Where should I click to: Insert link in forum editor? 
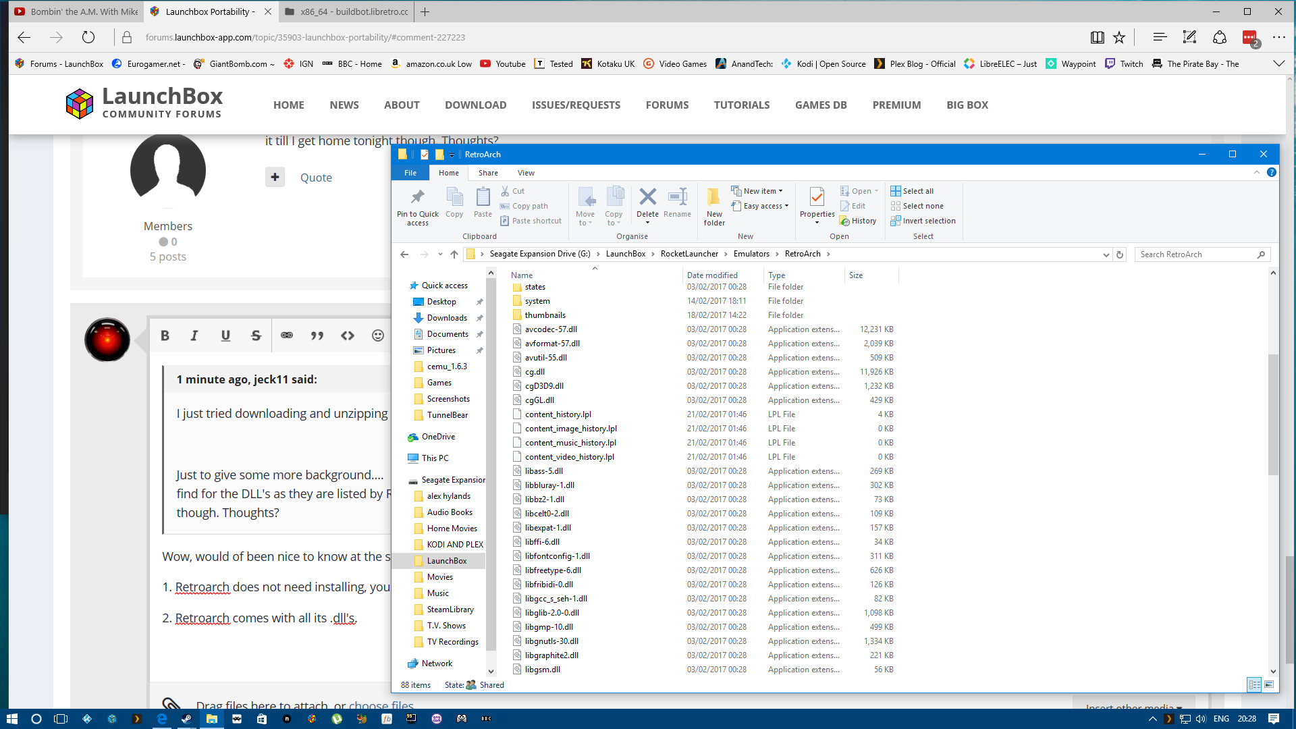coord(287,335)
